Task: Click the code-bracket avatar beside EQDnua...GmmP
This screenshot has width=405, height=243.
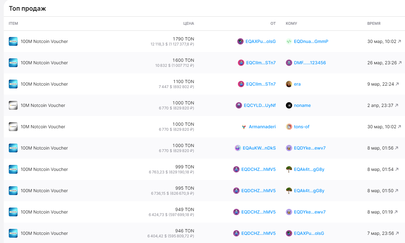Action: point(289,41)
